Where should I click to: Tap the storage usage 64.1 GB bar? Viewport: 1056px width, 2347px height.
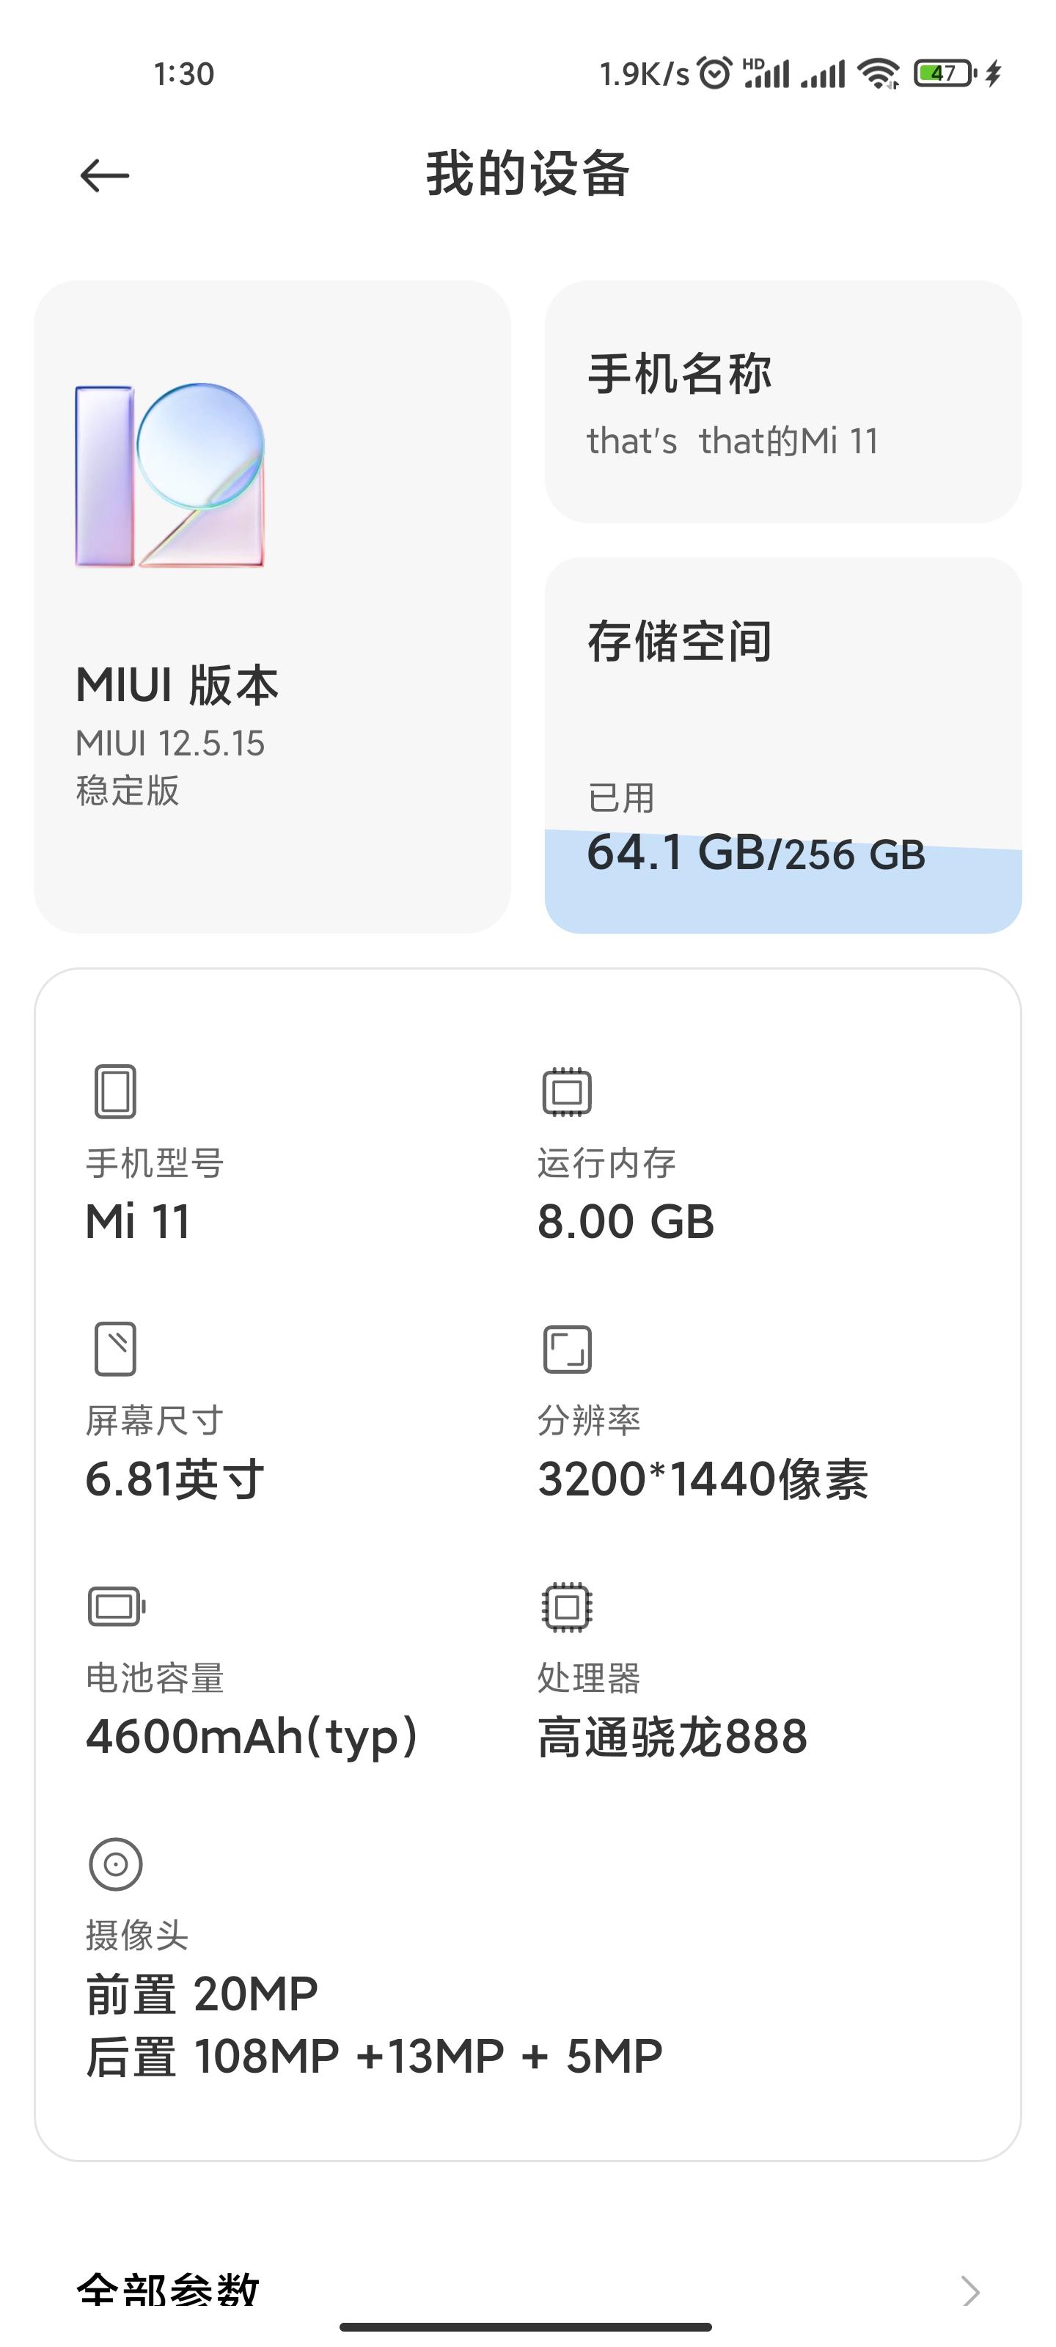point(782,881)
